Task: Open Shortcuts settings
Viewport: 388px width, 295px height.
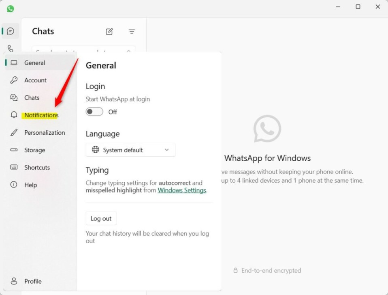Action: (x=40, y=167)
